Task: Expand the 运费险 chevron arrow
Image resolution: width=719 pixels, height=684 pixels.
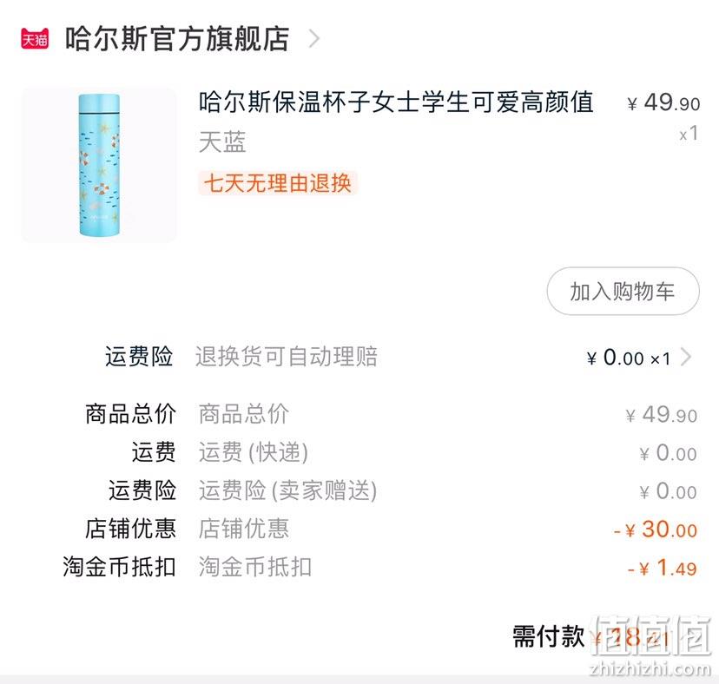Action: pyautogui.click(x=686, y=357)
